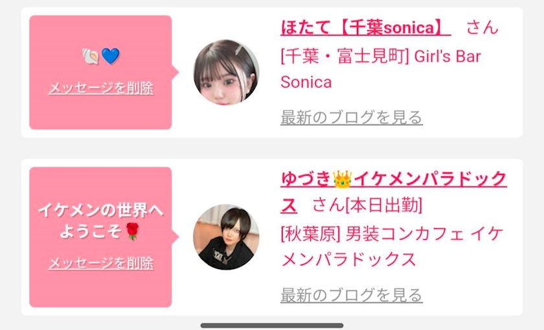The width and height of the screenshot is (544, 330).
Task: Click the blue heart emoji
Action: (x=111, y=56)
